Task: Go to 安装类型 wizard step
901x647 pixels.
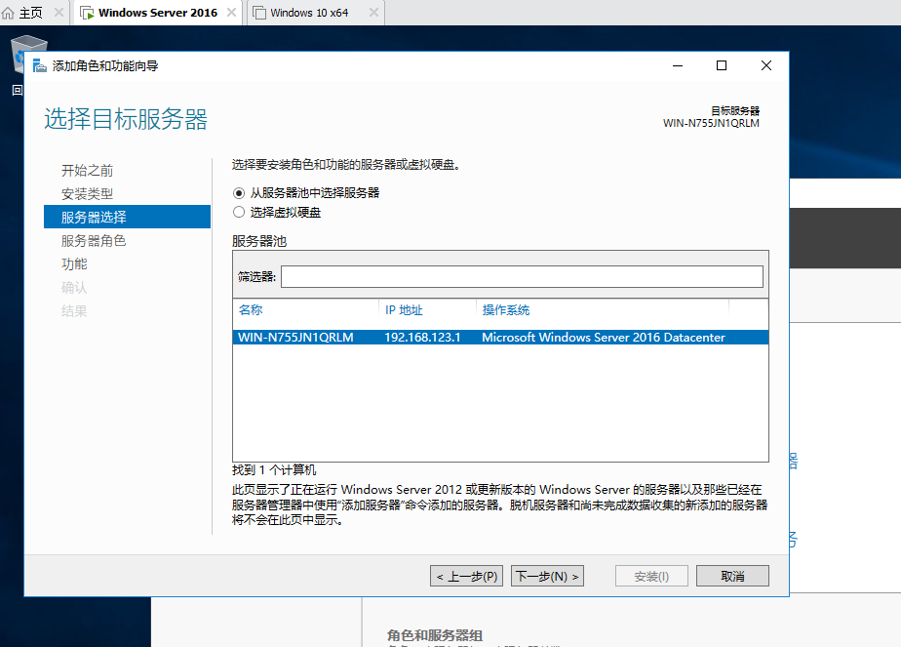Action: (x=88, y=194)
